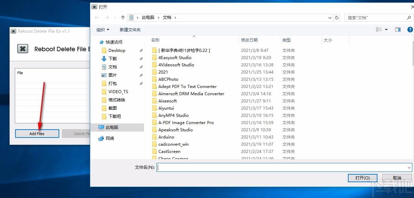
Task: Open 截图 folder in navigation pane
Action: [x=113, y=108]
